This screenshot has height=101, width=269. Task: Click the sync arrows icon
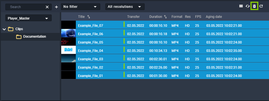tap(248, 6)
